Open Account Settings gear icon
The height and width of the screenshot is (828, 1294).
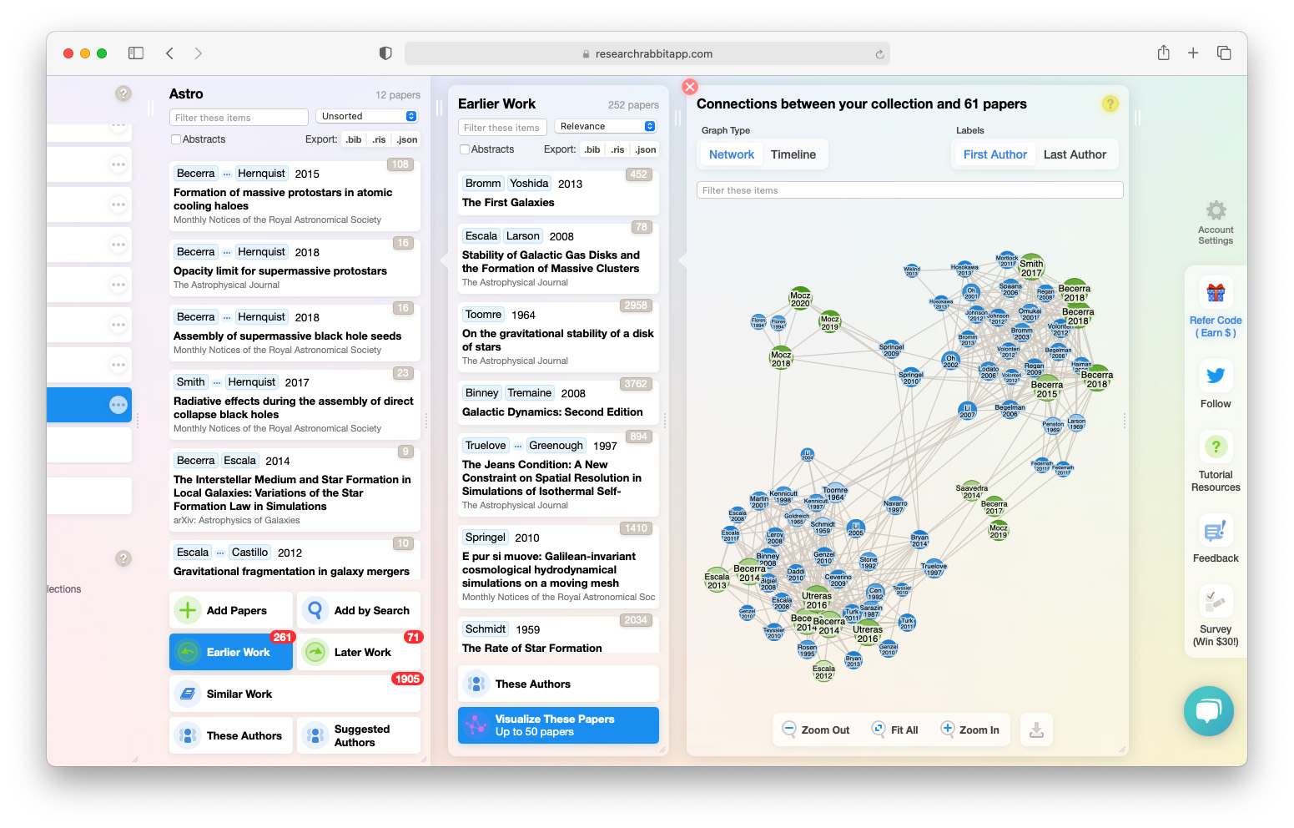tap(1216, 210)
